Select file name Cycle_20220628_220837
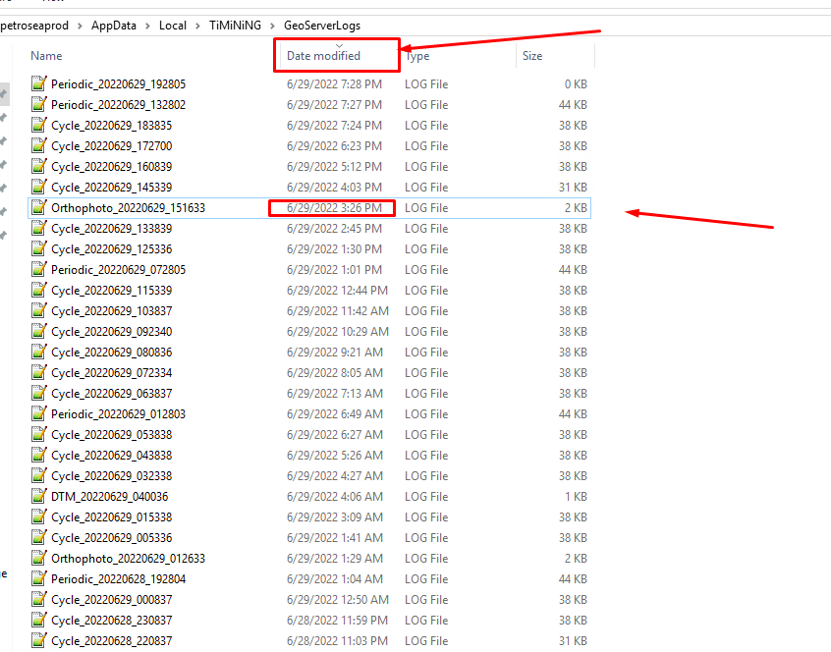Image resolution: width=831 pixels, height=652 pixels. point(111,641)
